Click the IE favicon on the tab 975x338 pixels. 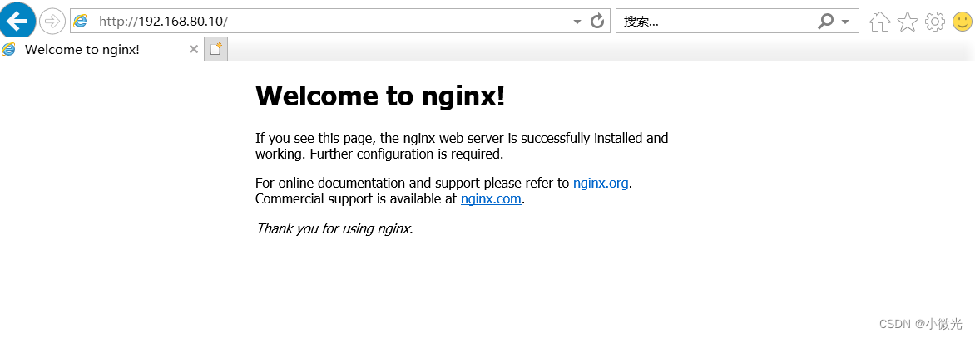(x=8, y=50)
